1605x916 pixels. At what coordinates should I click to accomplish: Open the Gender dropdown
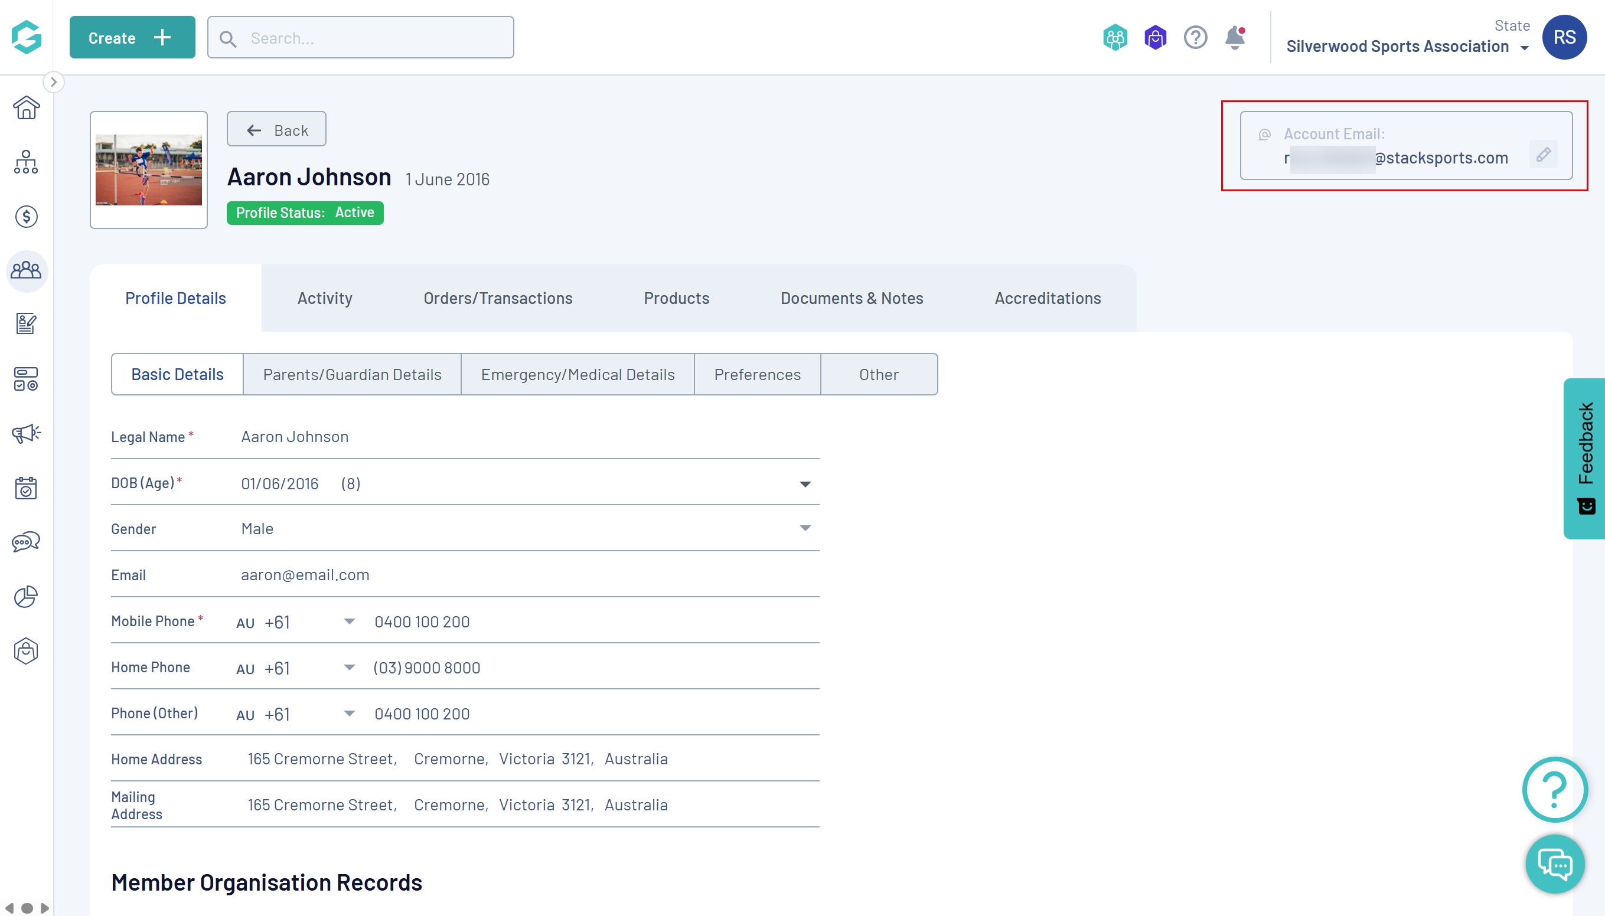804,528
